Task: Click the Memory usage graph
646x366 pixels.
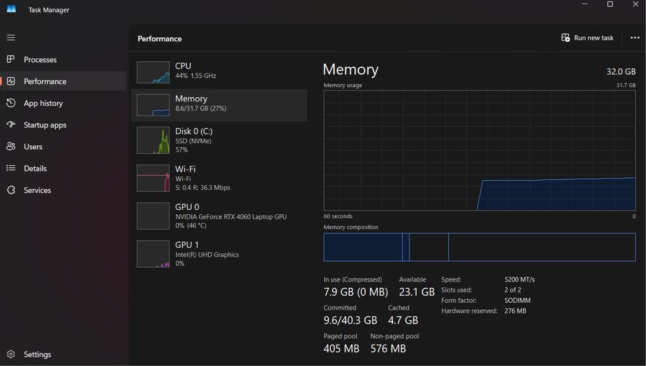Action: pos(479,150)
